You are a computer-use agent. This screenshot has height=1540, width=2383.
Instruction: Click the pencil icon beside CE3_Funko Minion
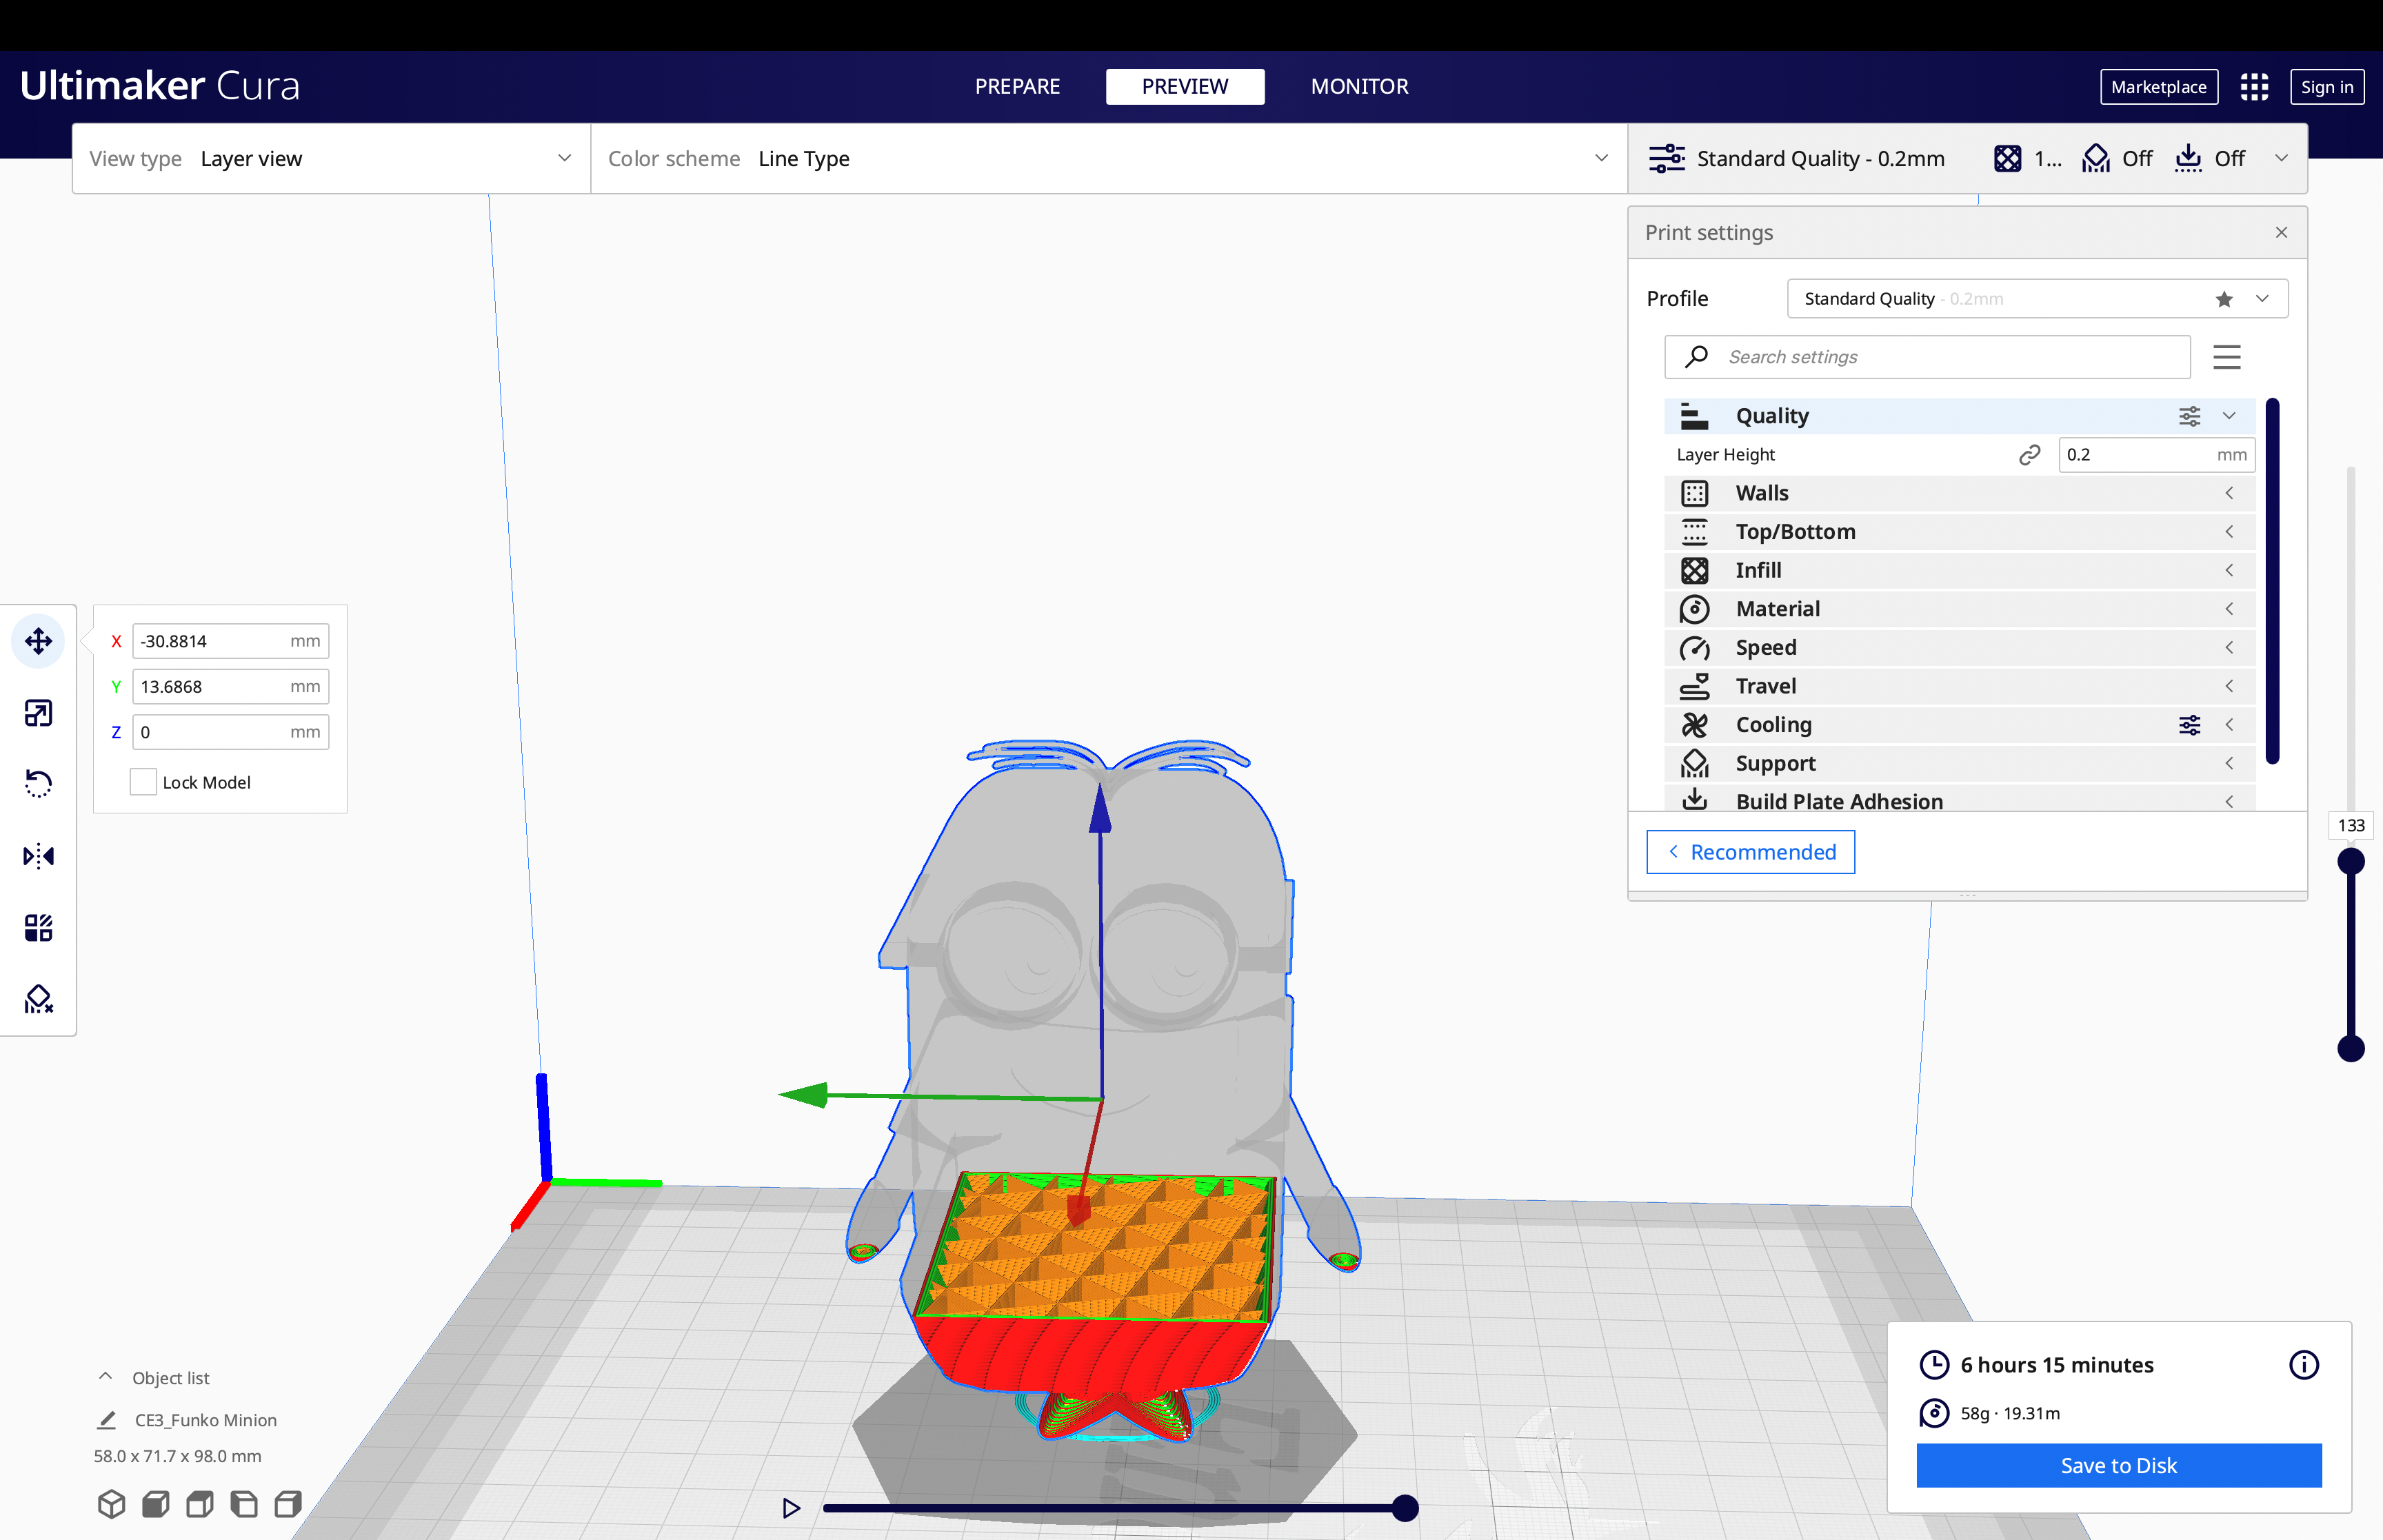coord(106,1420)
